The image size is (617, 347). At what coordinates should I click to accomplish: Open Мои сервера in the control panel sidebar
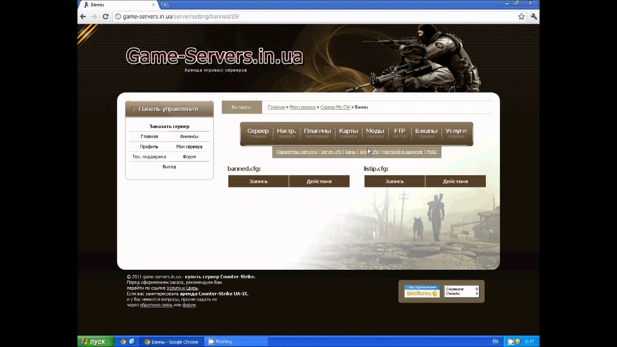(x=189, y=147)
